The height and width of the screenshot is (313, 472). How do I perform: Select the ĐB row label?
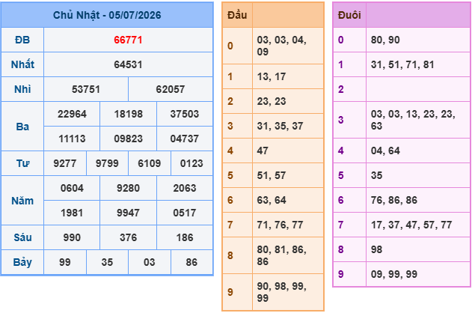(x=22, y=40)
